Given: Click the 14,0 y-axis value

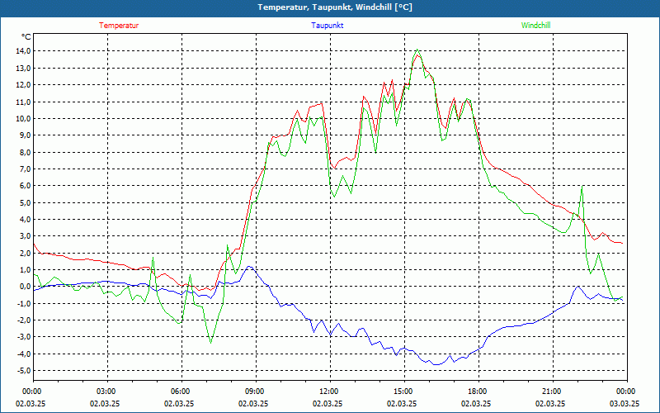Looking at the screenshot, I should coord(23,51).
